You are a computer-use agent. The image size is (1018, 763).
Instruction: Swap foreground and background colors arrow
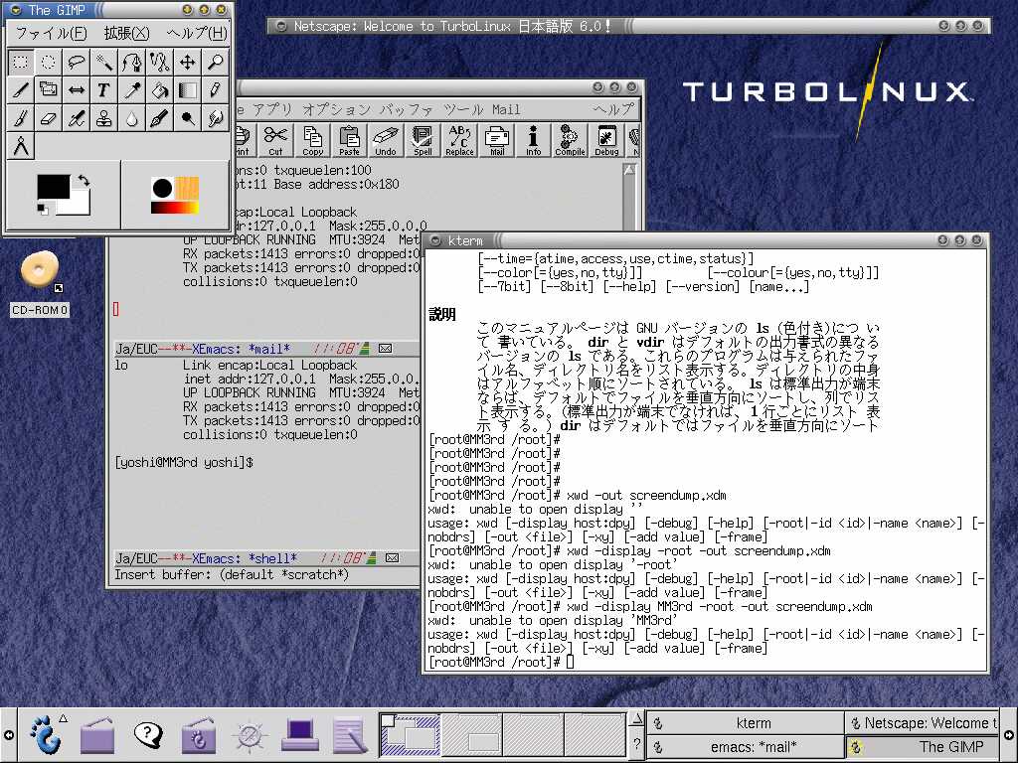84,181
